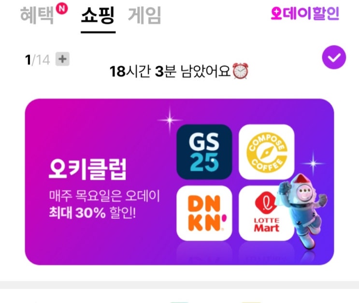The height and width of the screenshot is (303, 359).
Task: Click the red N notification badge
Action: pos(62,9)
